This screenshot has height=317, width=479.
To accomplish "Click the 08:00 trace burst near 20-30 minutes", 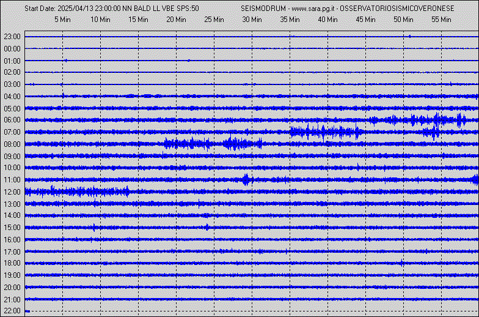I will coord(213,143).
